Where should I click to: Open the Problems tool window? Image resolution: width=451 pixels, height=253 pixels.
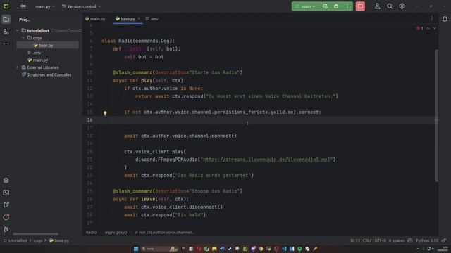6,217
